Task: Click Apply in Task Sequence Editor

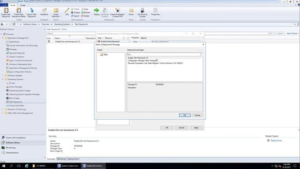Action: pos(196,128)
